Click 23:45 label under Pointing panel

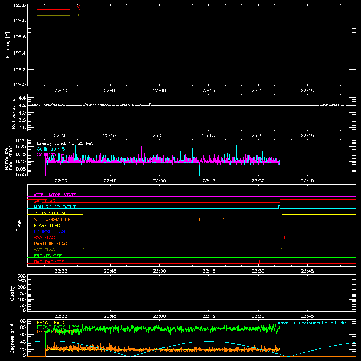(x=307, y=91)
